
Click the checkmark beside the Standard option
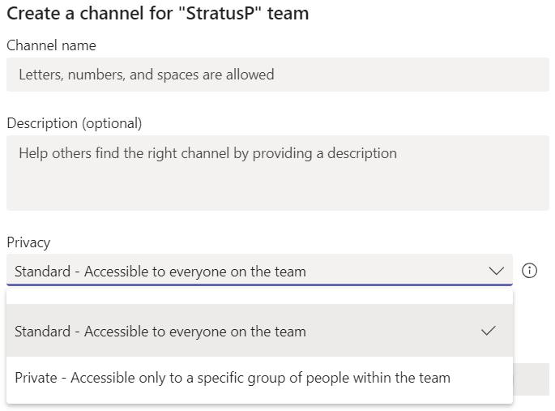pos(488,331)
